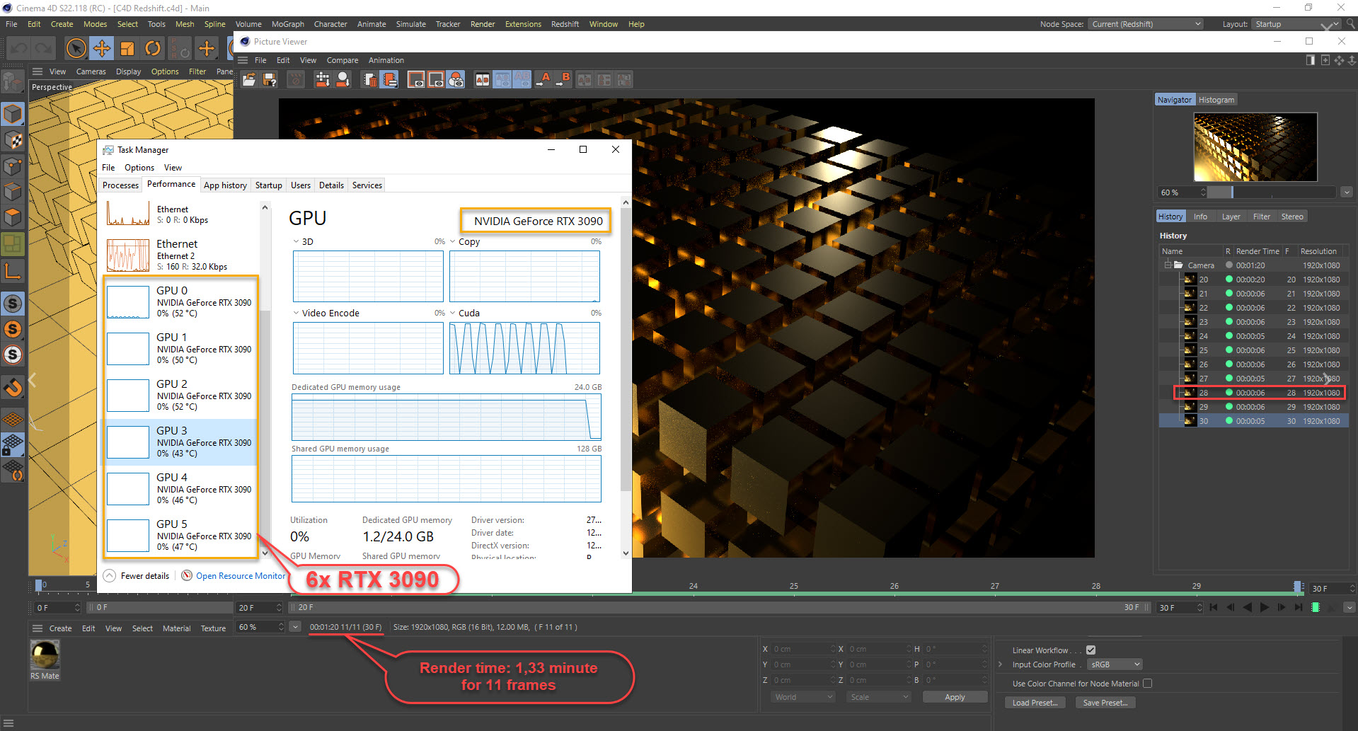Open the Redshift menu

point(565,24)
